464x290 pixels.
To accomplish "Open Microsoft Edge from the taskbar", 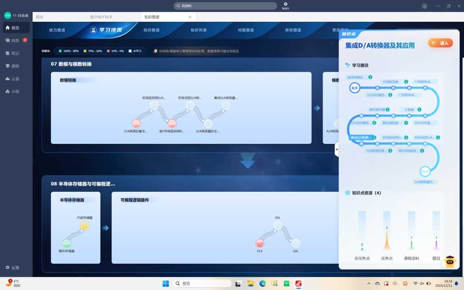I will pyautogui.click(x=263, y=284).
